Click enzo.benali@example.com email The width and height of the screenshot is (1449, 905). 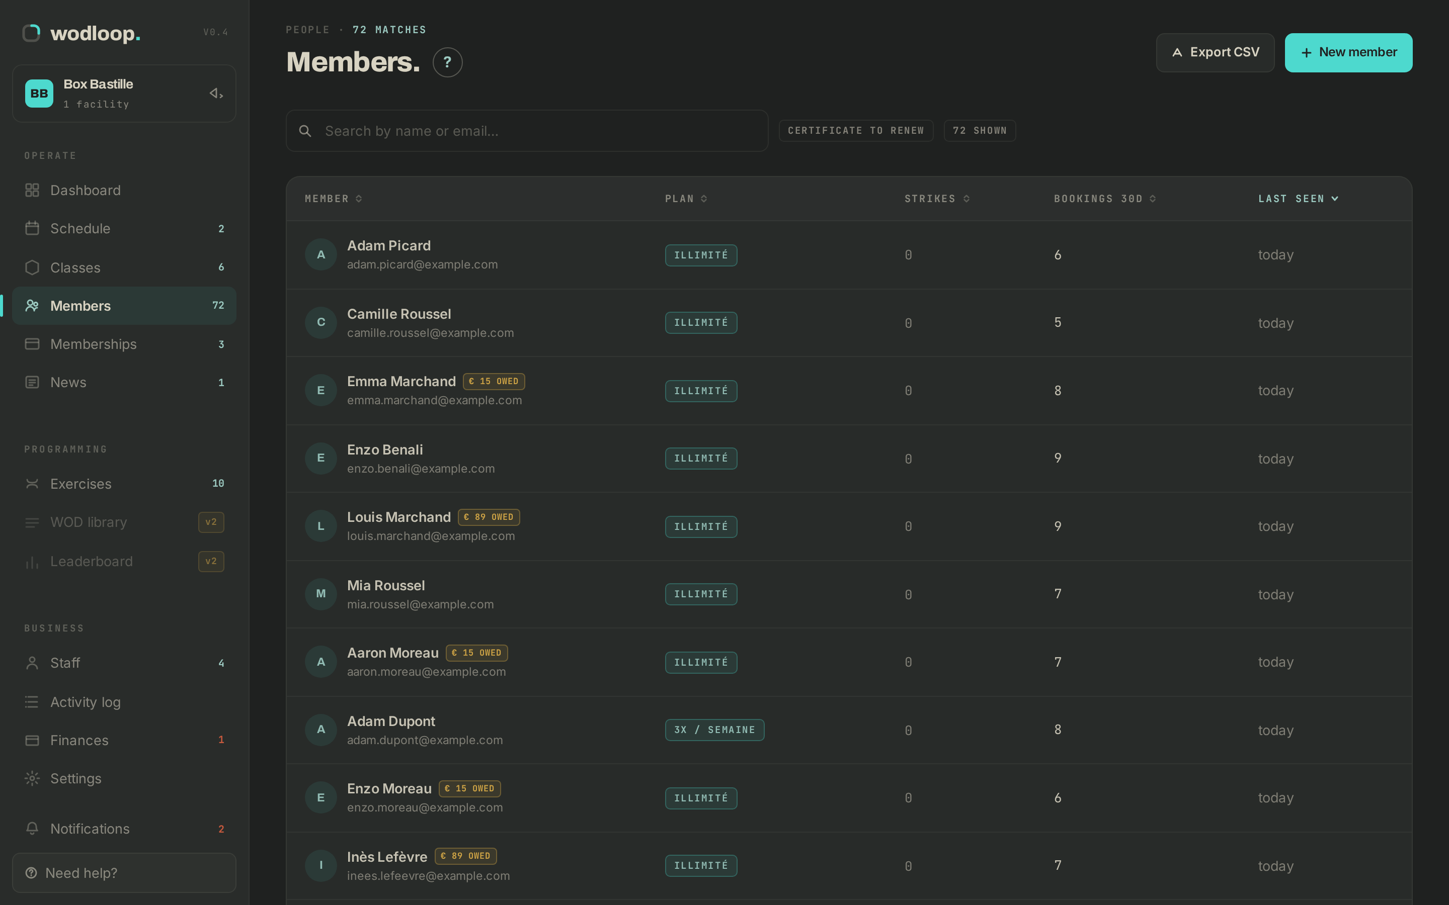click(x=421, y=469)
